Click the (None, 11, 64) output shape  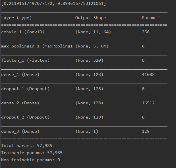(x=93, y=32)
